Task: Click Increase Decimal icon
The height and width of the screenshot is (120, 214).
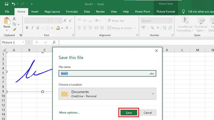Action: (165, 28)
